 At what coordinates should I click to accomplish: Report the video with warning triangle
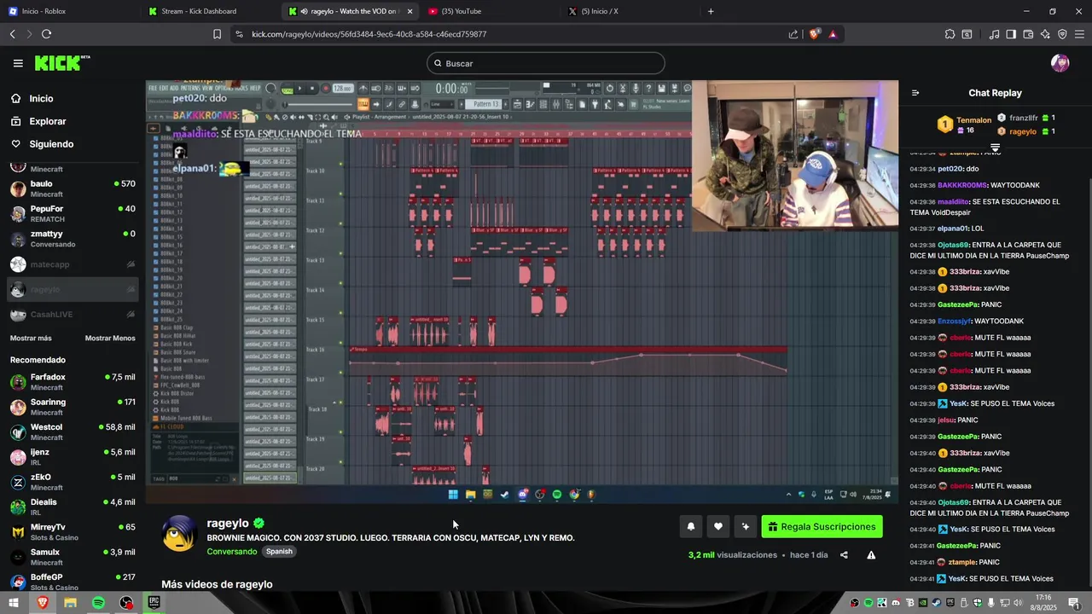pyautogui.click(x=871, y=555)
